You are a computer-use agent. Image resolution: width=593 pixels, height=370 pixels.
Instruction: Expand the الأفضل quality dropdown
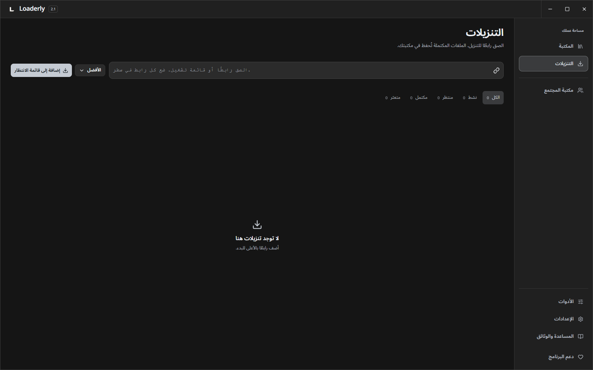click(x=90, y=70)
